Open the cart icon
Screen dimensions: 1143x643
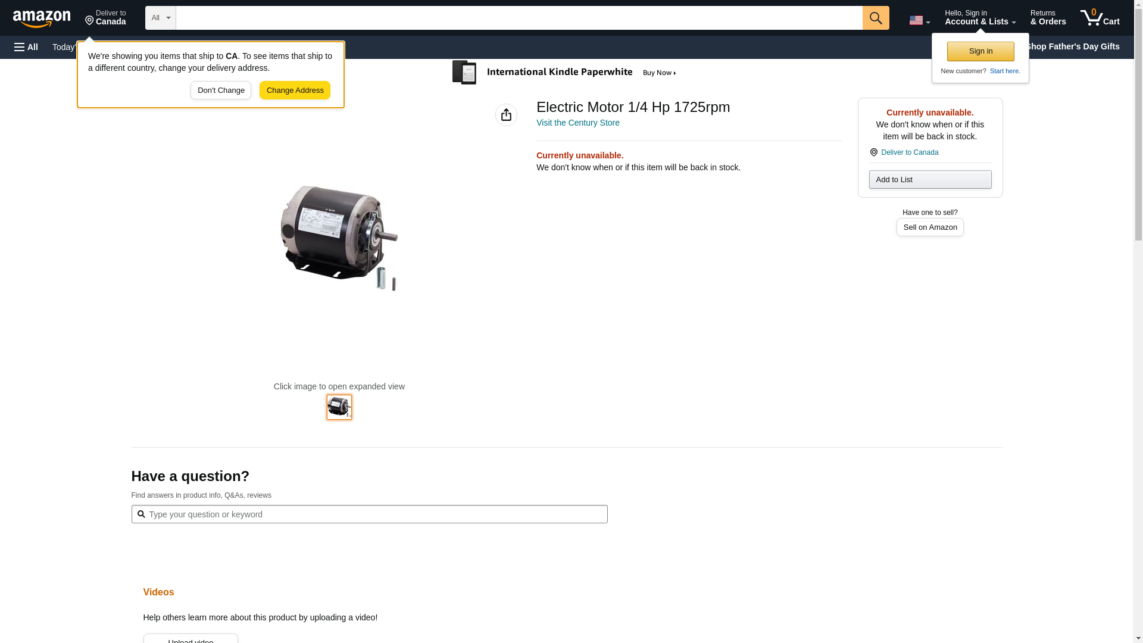(1100, 18)
